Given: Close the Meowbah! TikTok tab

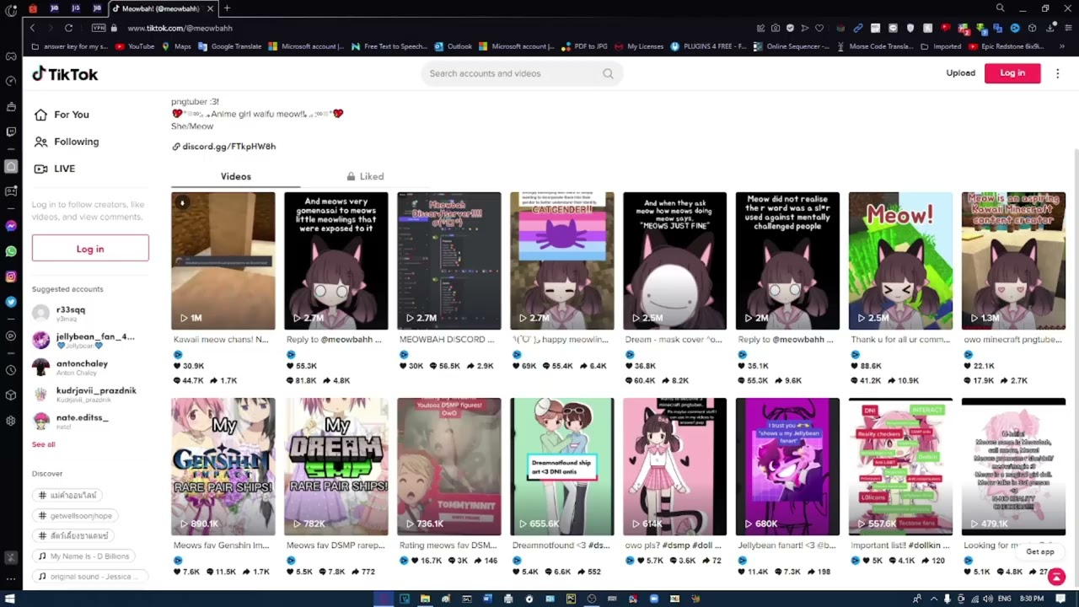Looking at the screenshot, I should [x=210, y=8].
